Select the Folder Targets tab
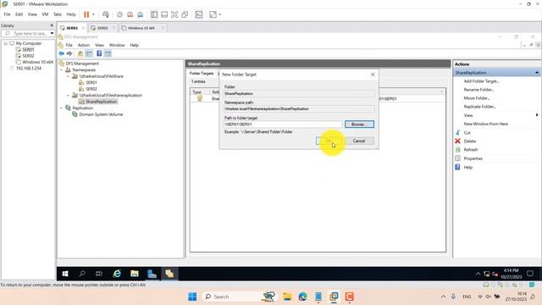 click(202, 74)
